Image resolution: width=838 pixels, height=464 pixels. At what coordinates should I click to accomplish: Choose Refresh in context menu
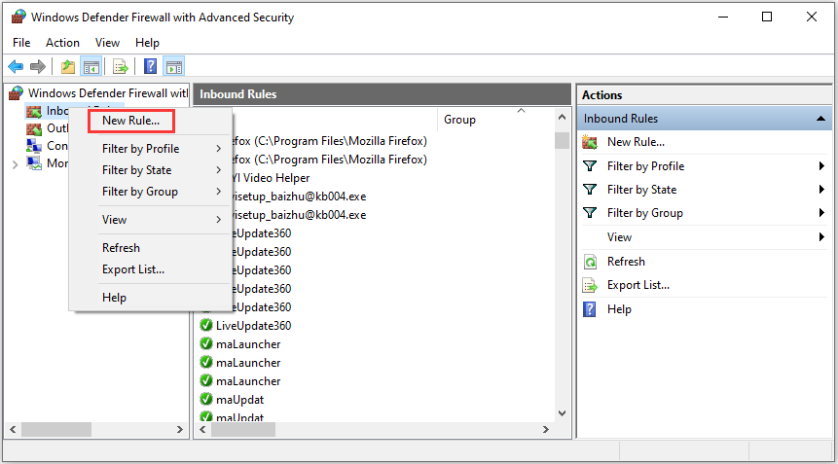coord(121,248)
